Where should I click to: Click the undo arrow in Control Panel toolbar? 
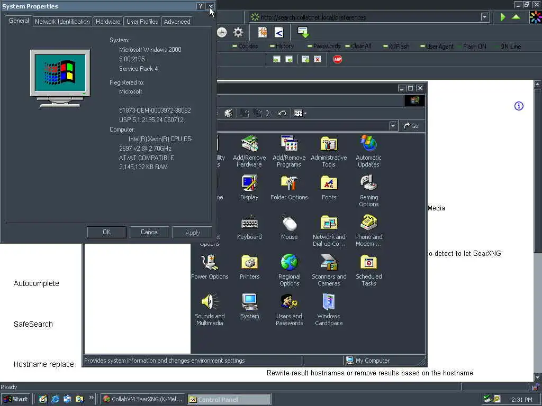pos(282,113)
